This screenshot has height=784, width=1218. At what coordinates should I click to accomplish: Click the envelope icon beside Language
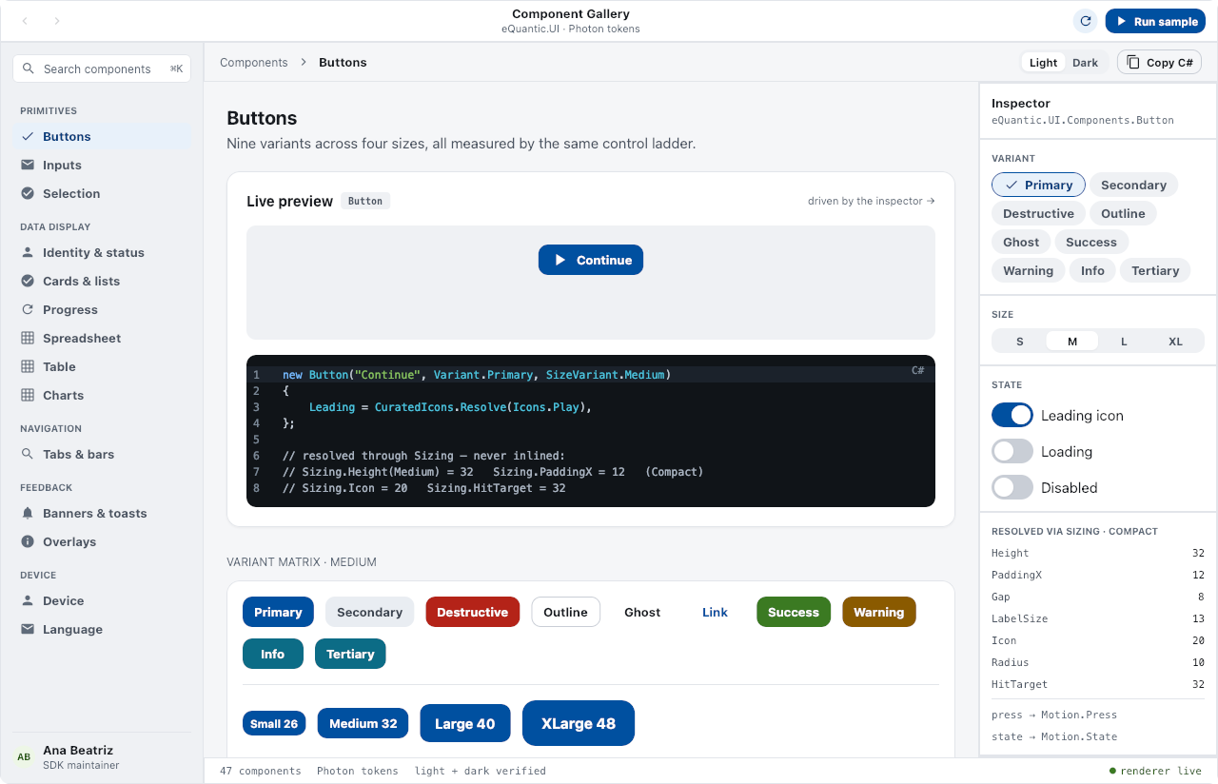tap(28, 629)
